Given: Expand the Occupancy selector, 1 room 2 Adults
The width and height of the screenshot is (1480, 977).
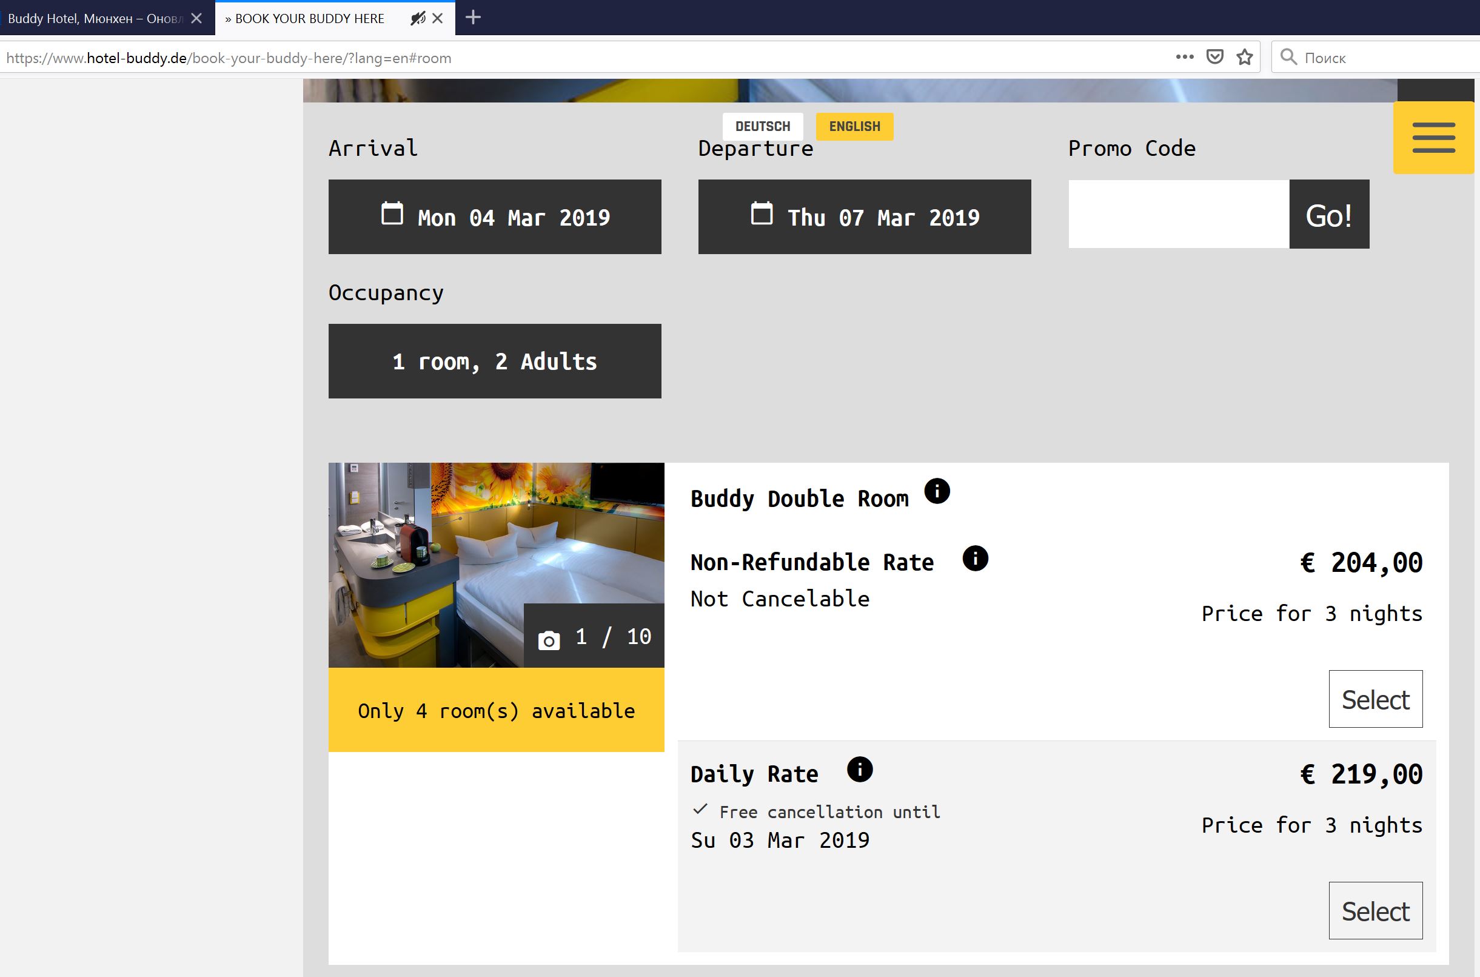Looking at the screenshot, I should click(495, 361).
